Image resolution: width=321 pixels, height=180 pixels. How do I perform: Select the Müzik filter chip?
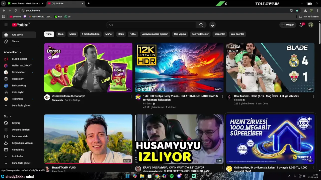pos(73,34)
